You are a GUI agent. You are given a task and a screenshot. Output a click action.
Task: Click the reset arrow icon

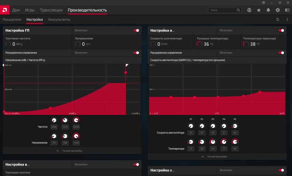click(278, 19)
